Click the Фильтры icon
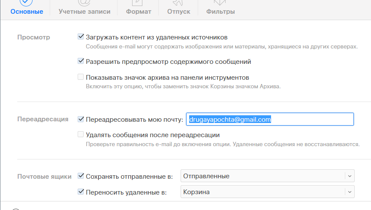371x210 pixels. pos(220,2)
